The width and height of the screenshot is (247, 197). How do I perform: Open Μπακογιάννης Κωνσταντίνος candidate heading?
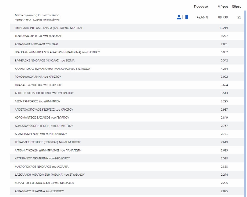point(37,15)
